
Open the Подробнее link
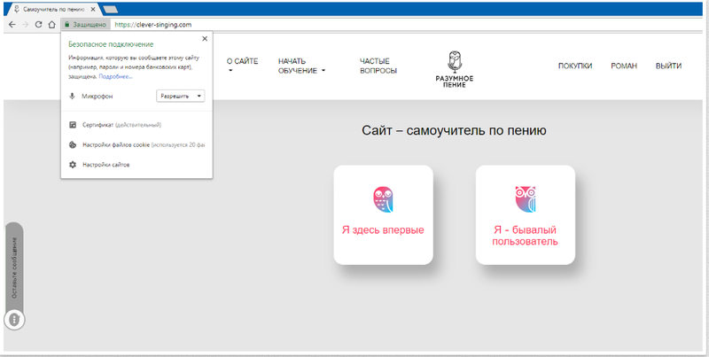(x=116, y=77)
